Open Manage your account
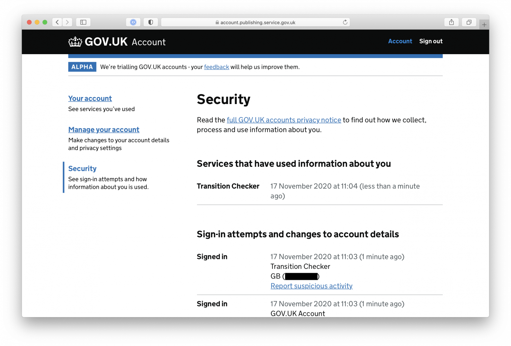 pyautogui.click(x=103, y=130)
